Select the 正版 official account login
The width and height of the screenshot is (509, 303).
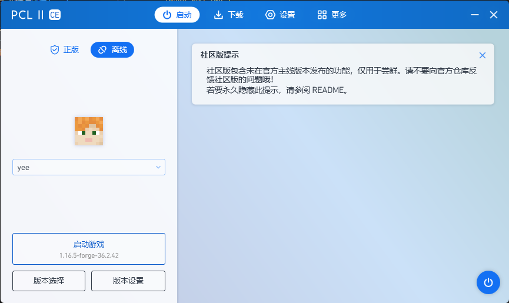tap(65, 49)
